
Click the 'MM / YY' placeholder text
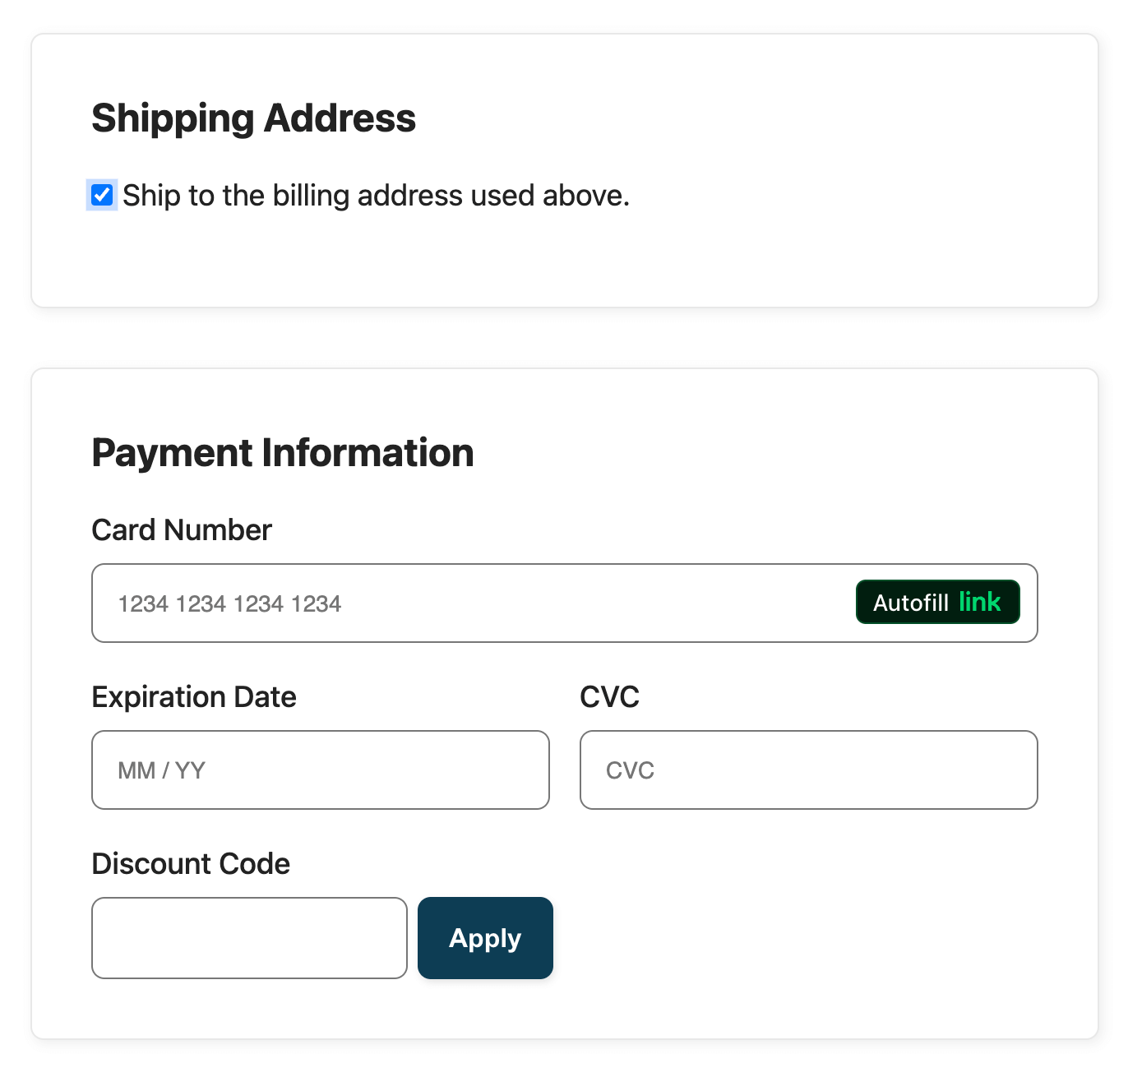pyautogui.click(x=162, y=770)
